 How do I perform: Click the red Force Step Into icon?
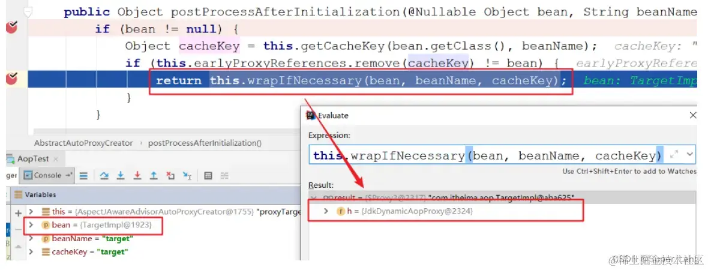click(137, 176)
